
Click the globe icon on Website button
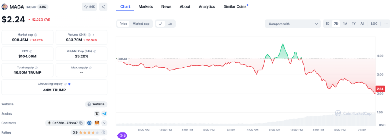pyautogui.click(x=90, y=104)
